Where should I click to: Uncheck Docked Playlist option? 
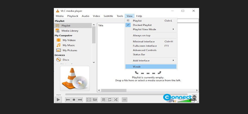click(x=151, y=25)
